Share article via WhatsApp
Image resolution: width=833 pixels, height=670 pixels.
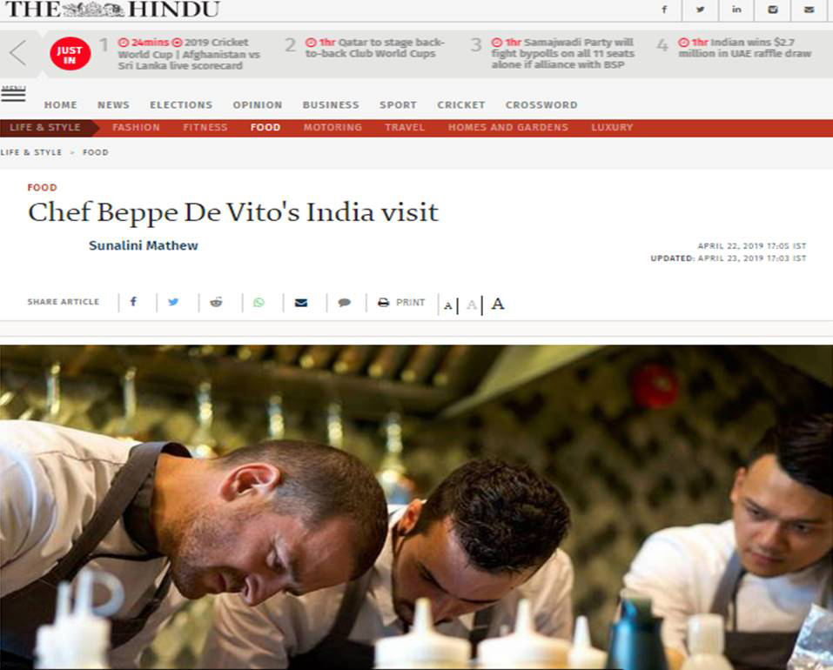259,303
